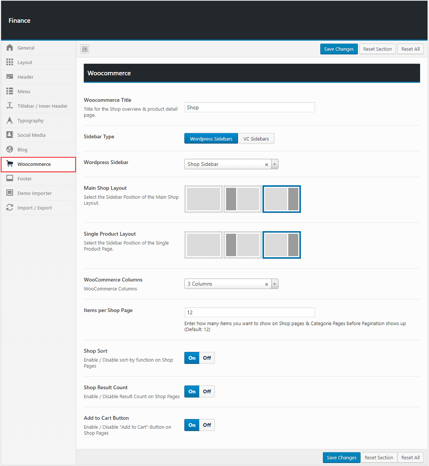Viewport: 429px width, 466px height.
Task: Turn off Shop Result Count
Action: [x=207, y=391]
